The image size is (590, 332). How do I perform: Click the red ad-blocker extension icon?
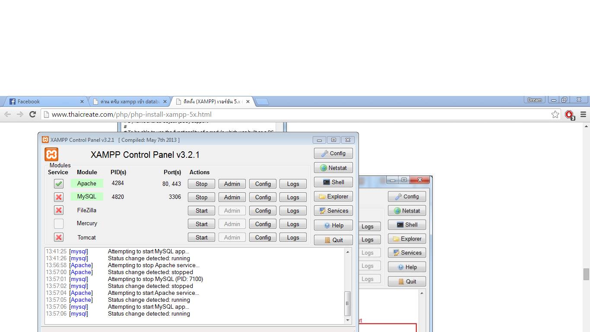(570, 115)
